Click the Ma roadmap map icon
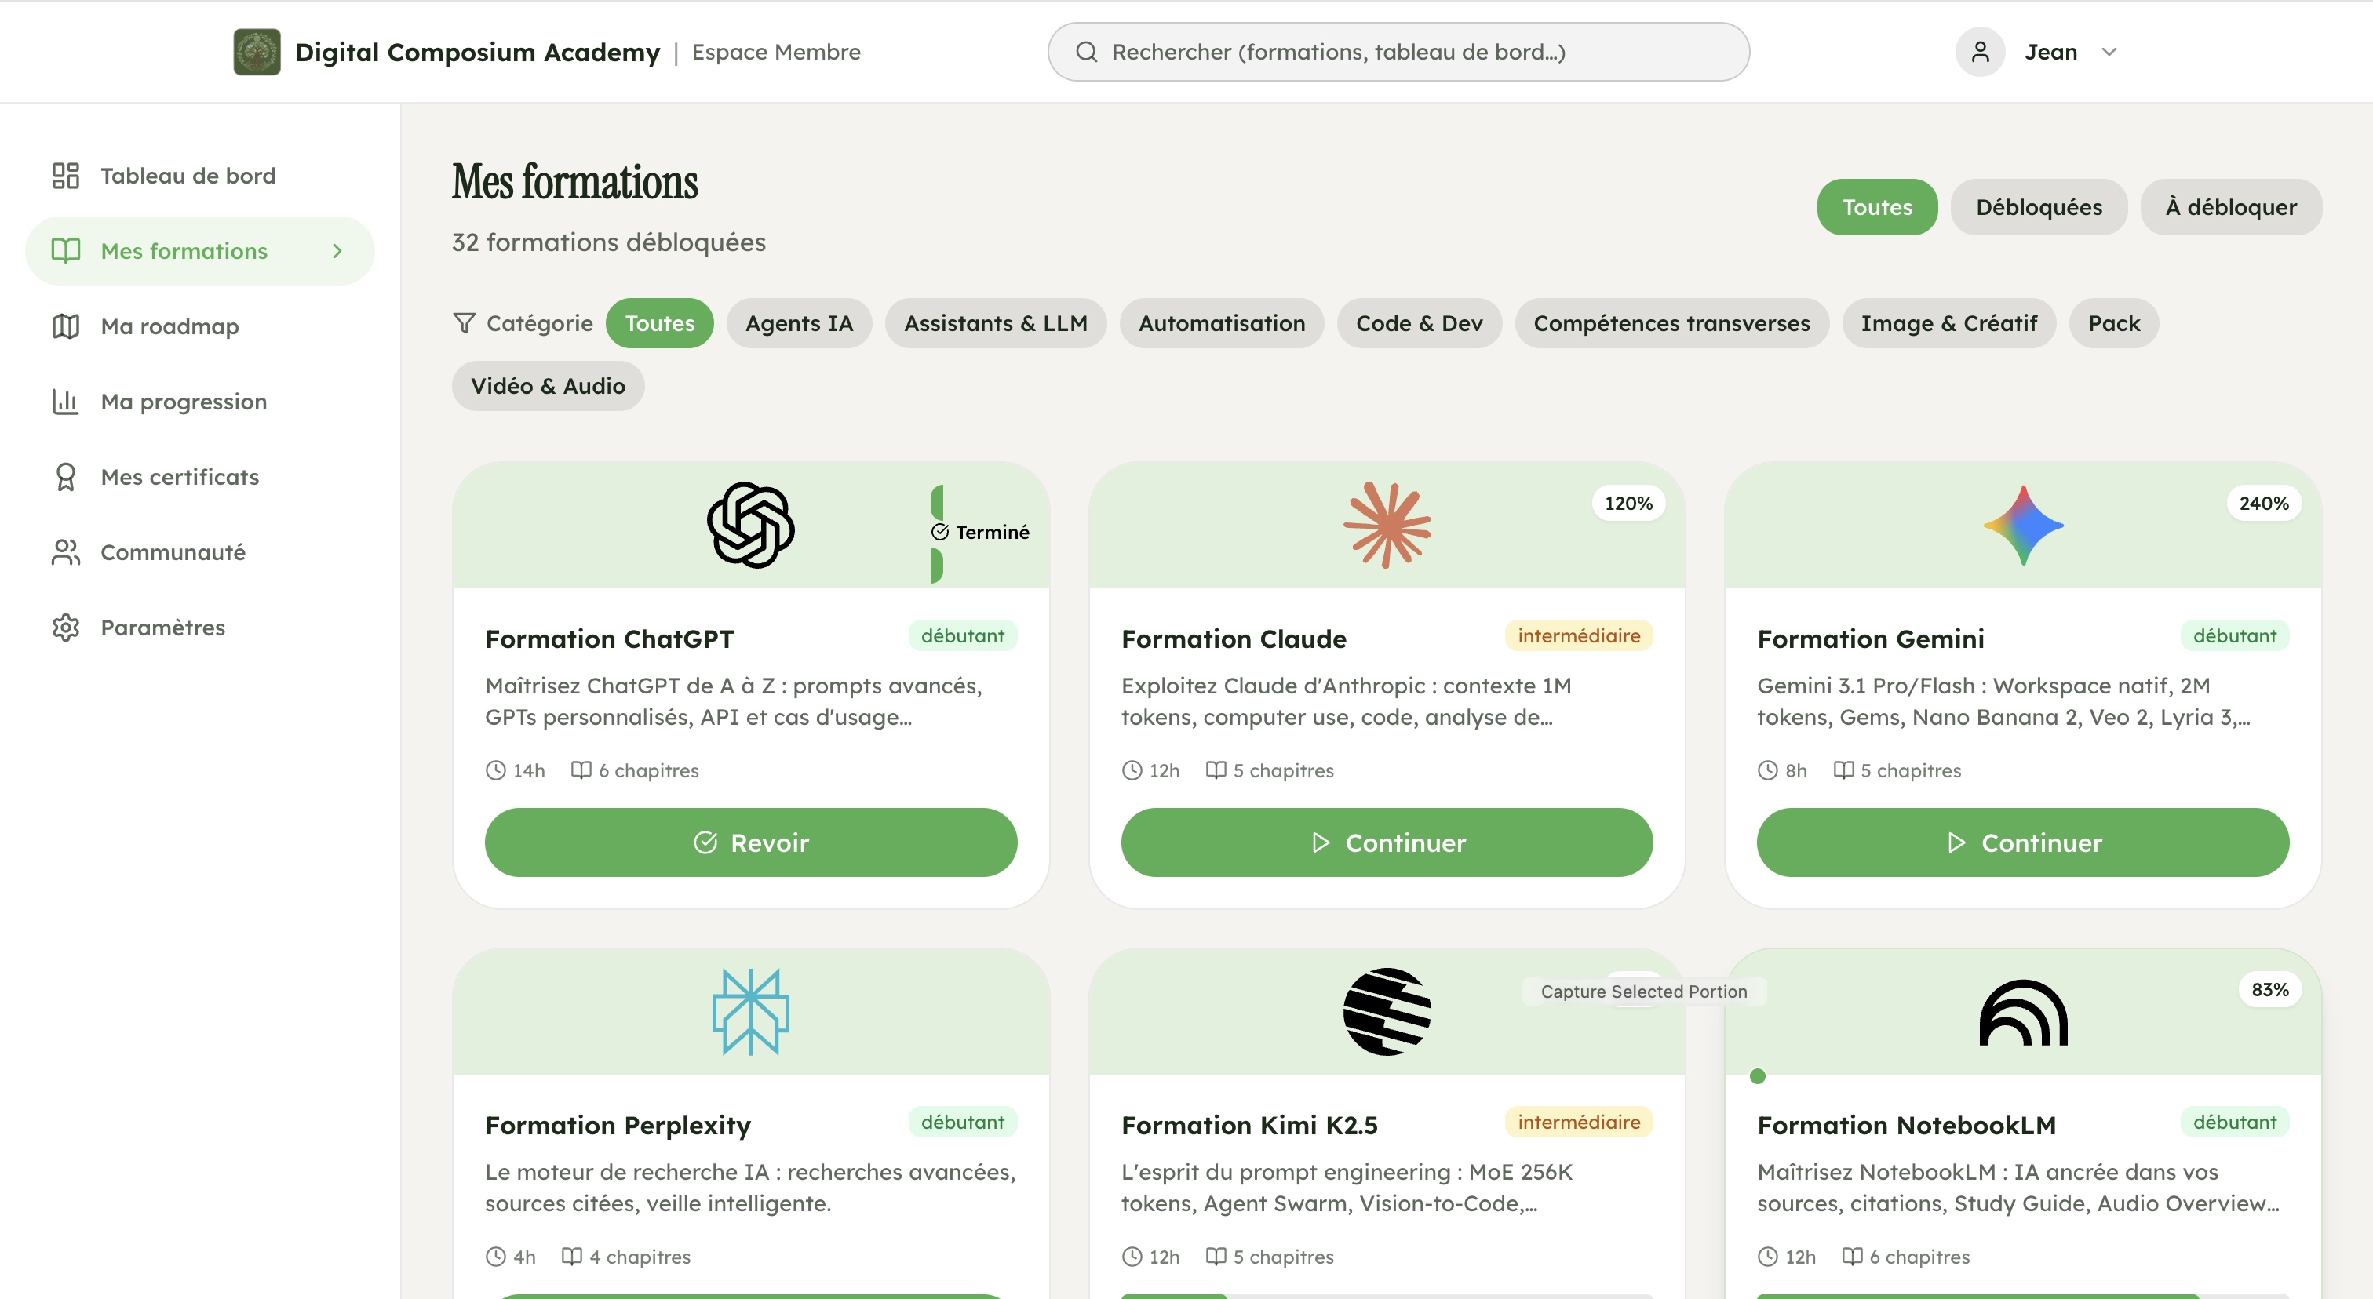2373x1299 pixels. point(65,326)
